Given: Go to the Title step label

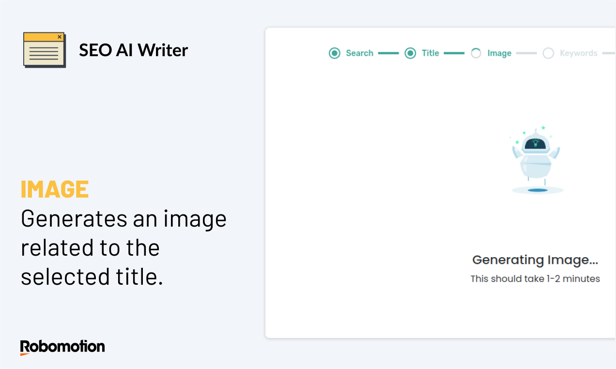Looking at the screenshot, I should pos(430,53).
